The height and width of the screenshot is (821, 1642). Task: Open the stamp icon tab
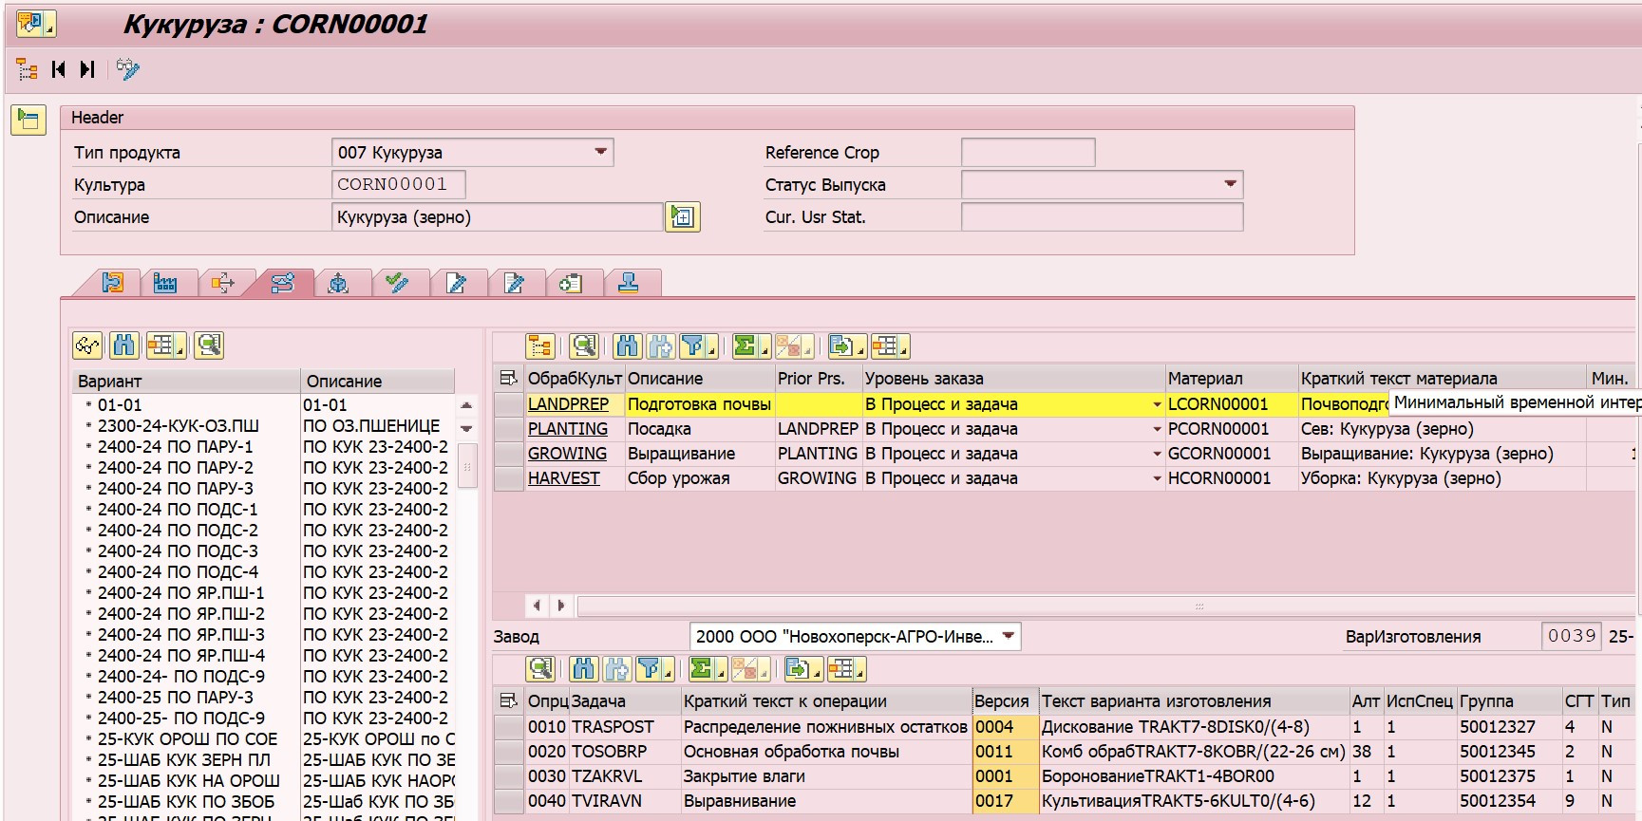(x=628, y=283)
